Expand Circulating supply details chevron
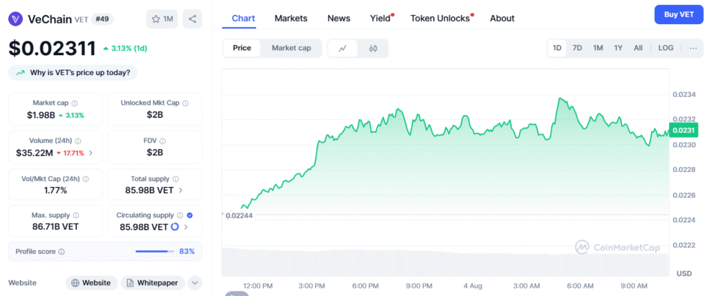The image size is (707, 296). [186, 227]
